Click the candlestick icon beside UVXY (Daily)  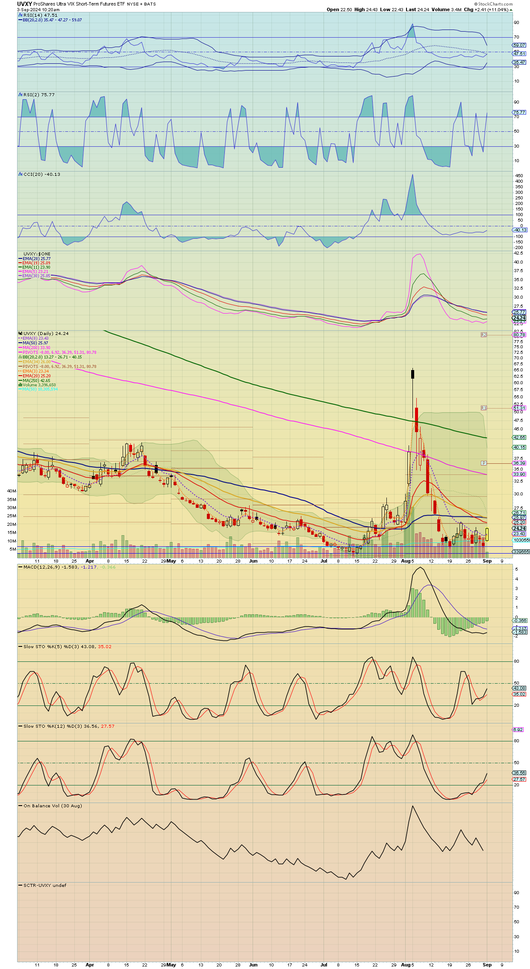[x=20, y=333]
